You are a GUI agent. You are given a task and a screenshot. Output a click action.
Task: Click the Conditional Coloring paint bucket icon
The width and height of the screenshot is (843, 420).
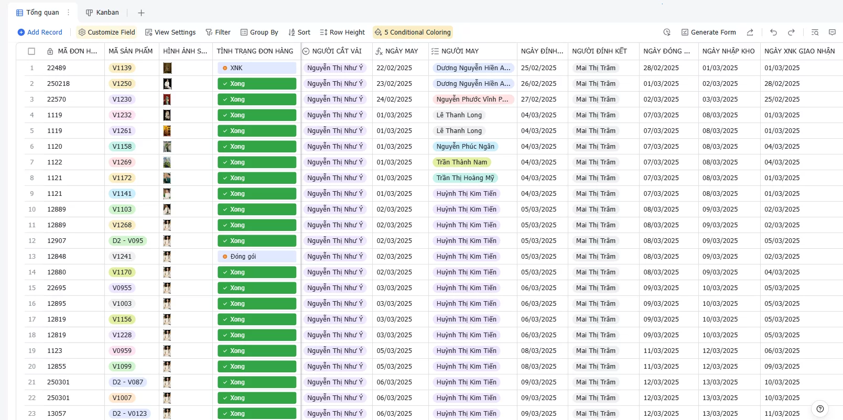click(x=378, y=32)
